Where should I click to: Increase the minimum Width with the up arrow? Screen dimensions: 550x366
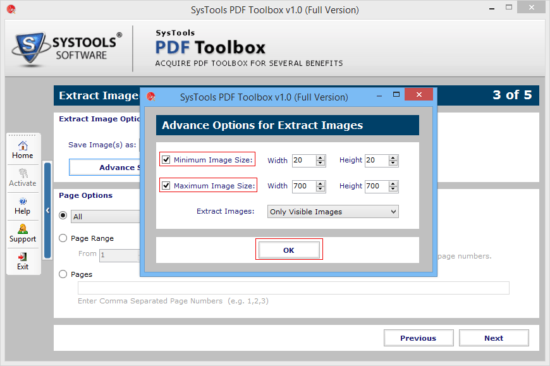(x=321, y=158)
